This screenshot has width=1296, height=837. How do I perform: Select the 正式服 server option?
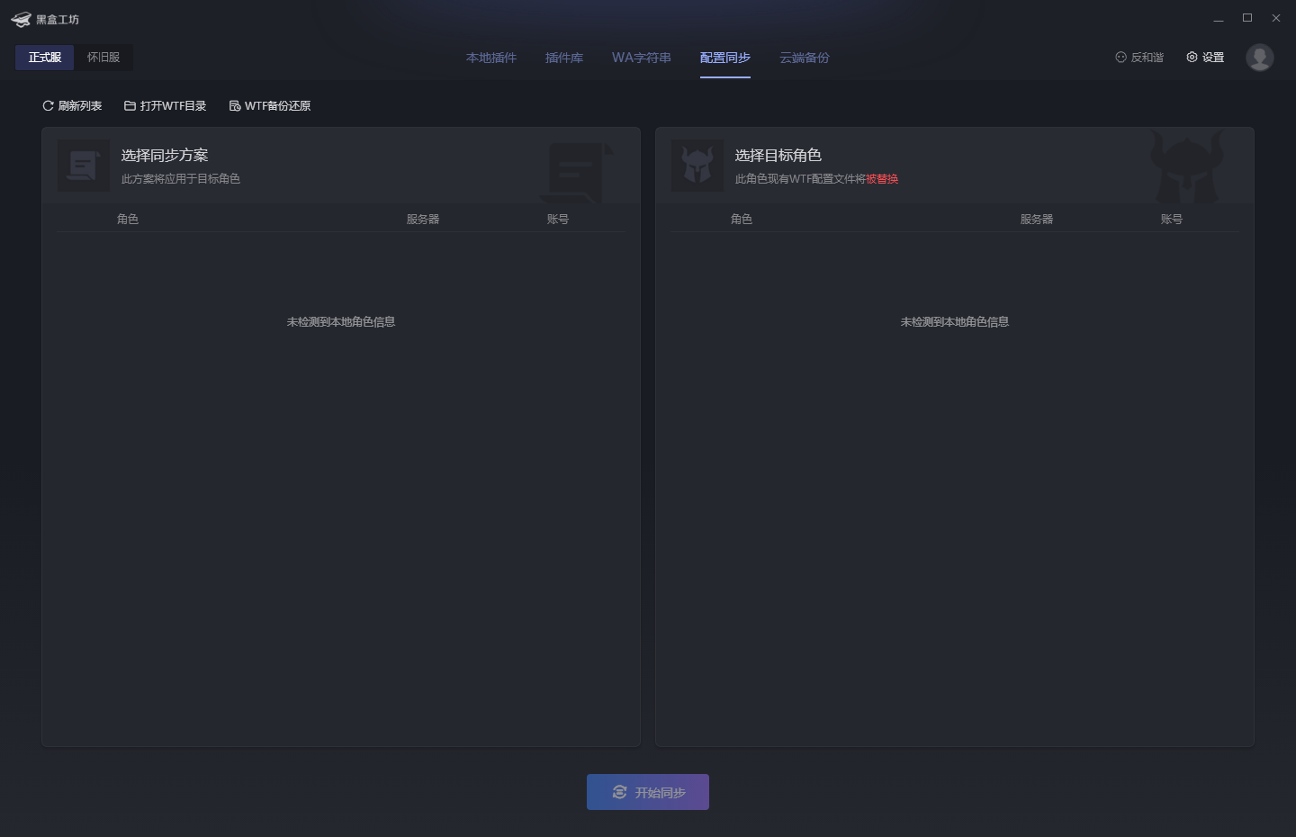(44, 57)
